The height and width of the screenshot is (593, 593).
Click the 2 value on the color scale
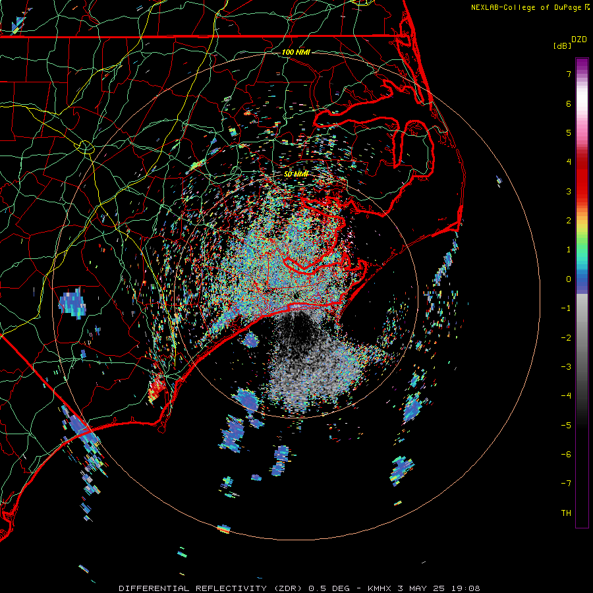(569, 221)
